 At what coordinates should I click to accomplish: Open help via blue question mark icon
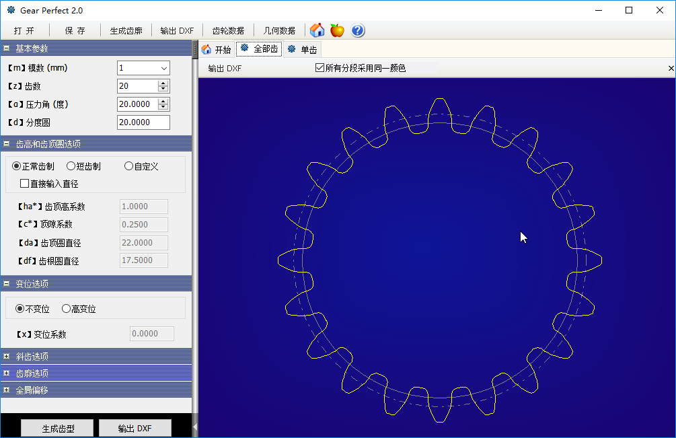click(358, 30)
